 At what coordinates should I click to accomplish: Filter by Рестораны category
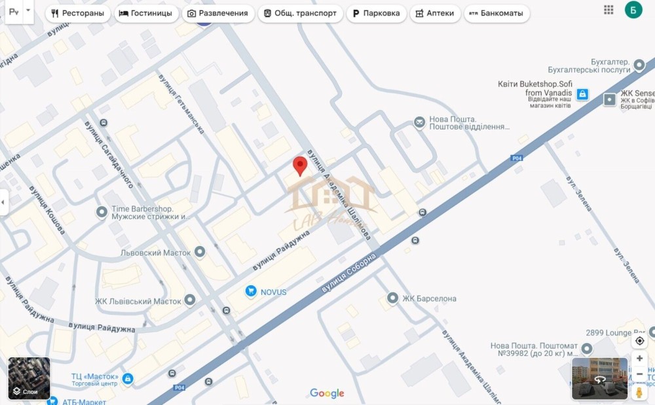click(78, 13)
